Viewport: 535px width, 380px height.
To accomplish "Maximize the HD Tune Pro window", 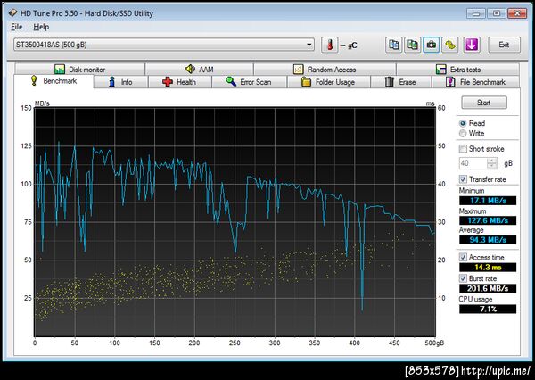I will click(x=497, y=13).
